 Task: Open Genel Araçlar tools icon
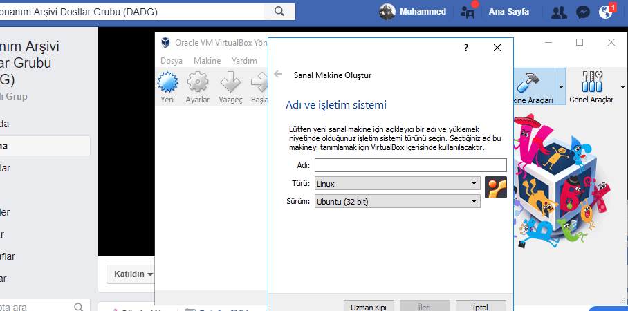[x=592, y=82]
